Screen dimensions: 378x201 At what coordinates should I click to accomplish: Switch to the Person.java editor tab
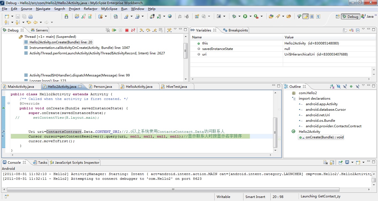(x=103, y=86)
